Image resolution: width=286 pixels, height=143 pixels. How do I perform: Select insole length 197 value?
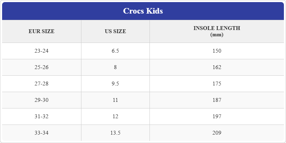coord(217,116)
